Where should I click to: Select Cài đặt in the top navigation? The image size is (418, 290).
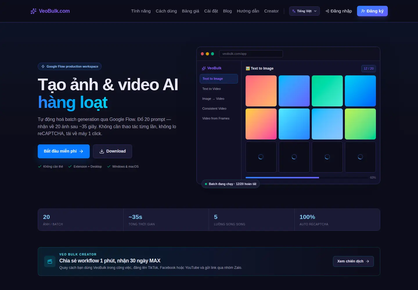(211, 11)
